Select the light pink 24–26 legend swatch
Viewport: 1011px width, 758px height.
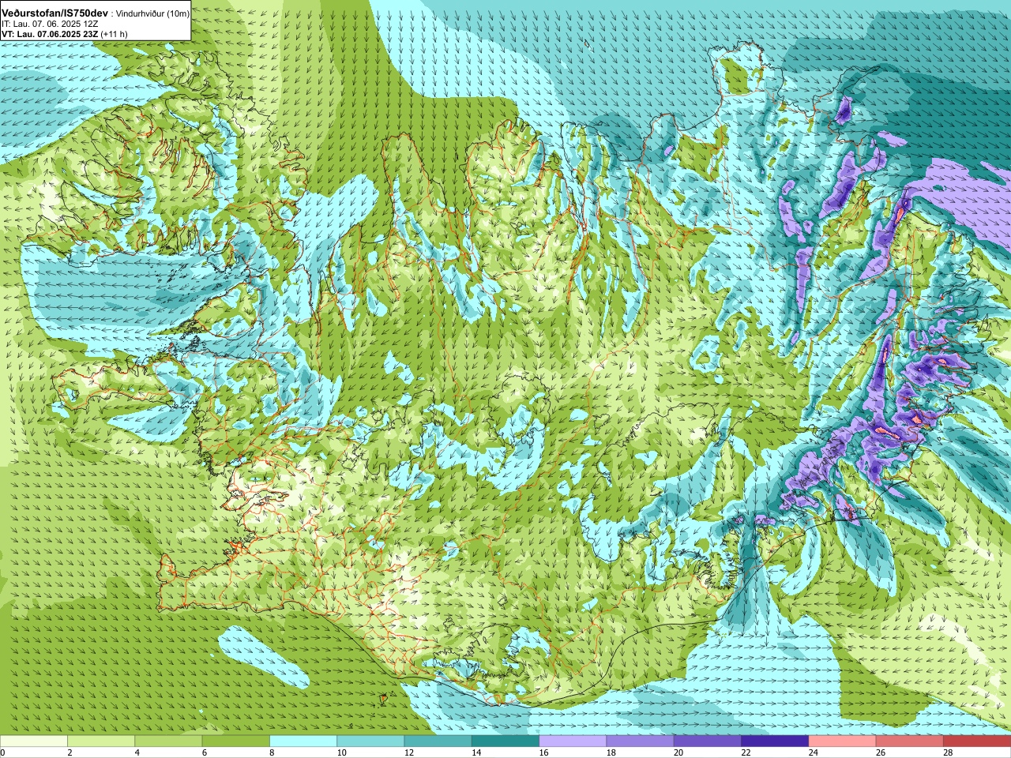click(x=843, y=741)
